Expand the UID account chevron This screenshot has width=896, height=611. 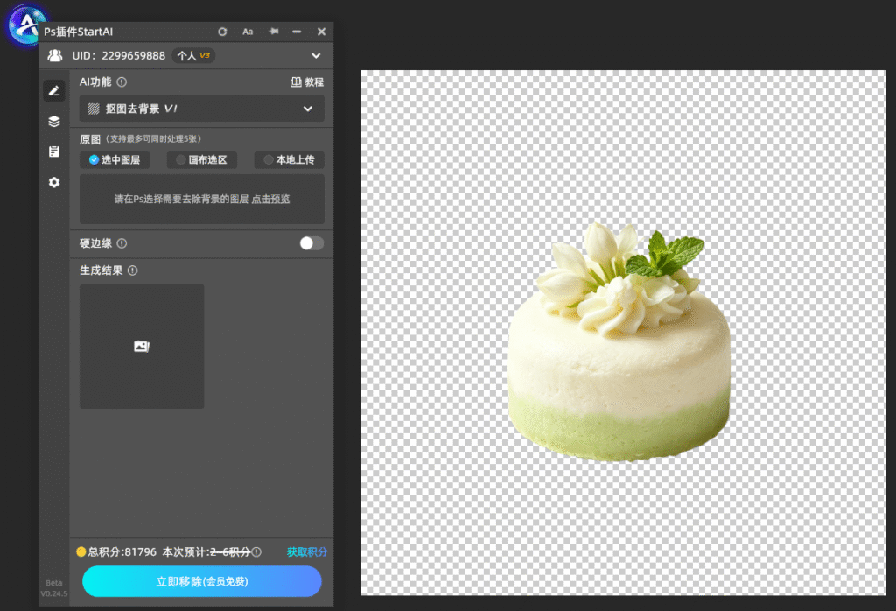click(316, 56)
